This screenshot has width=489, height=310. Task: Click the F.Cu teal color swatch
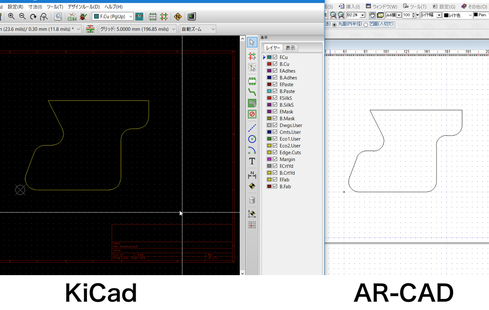[x=269, y=57]
